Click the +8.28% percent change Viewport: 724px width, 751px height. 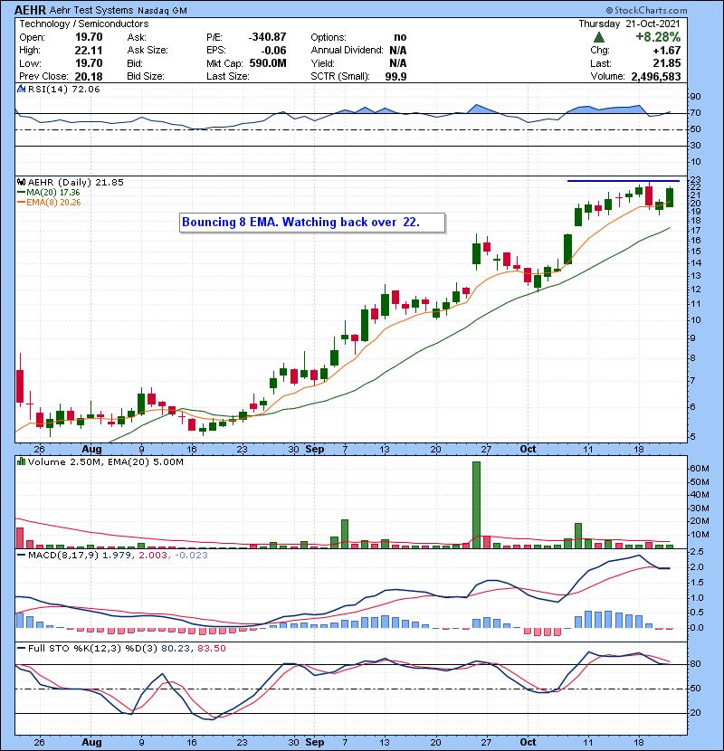pos(658,37)
